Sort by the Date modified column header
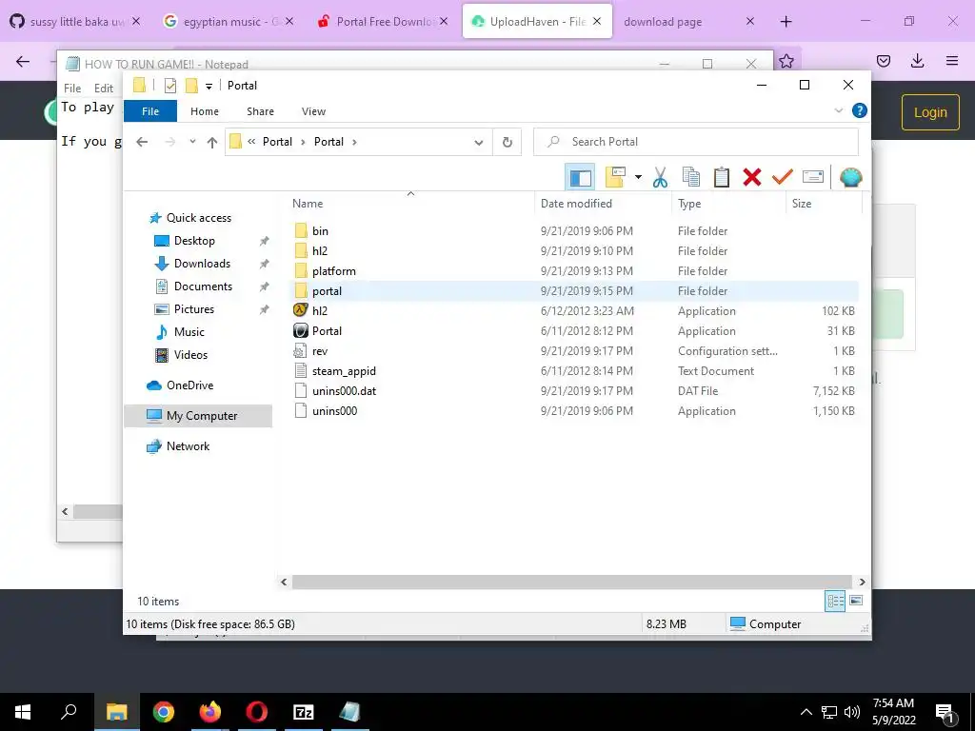This screenshot has width=975, height=731. pos(603,204)
